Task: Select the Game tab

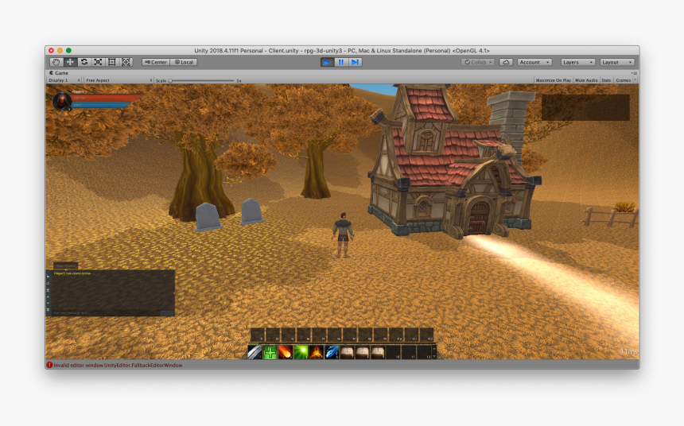Action: point(59,73)
